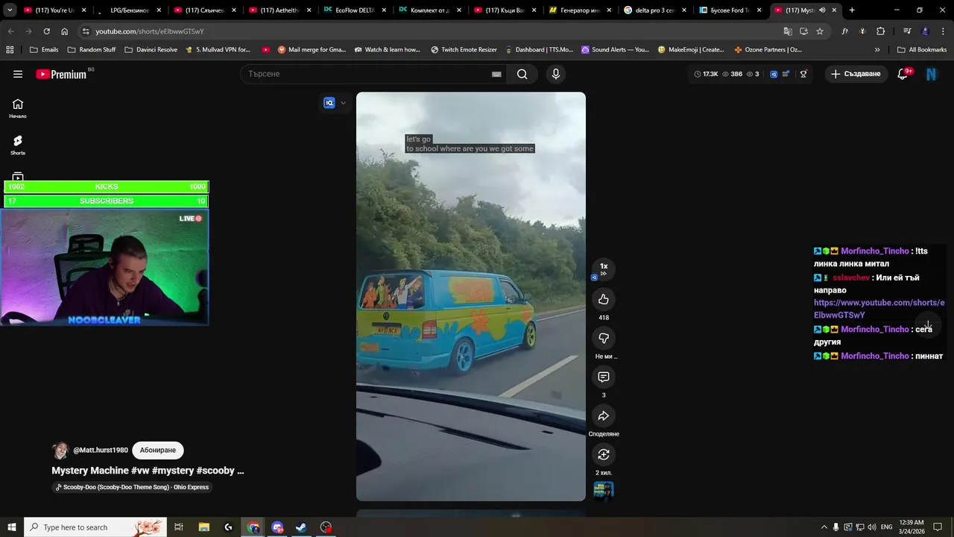Open the tab search dropdown arrow

pos(10,10)
